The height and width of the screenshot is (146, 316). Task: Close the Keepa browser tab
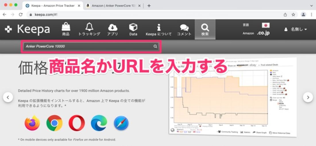click(x=79, y=6)
